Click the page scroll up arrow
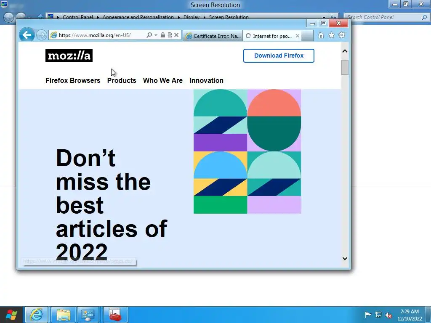The height and width of the screenshot is (323, 431). pyautogui.click(x=345, y=51)
